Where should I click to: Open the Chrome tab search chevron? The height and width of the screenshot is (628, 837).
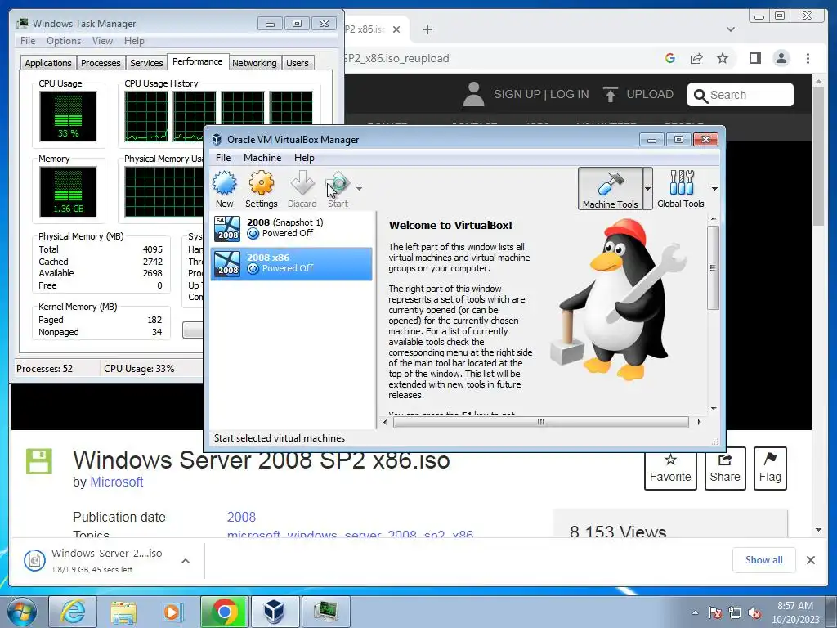coord(730,29)
